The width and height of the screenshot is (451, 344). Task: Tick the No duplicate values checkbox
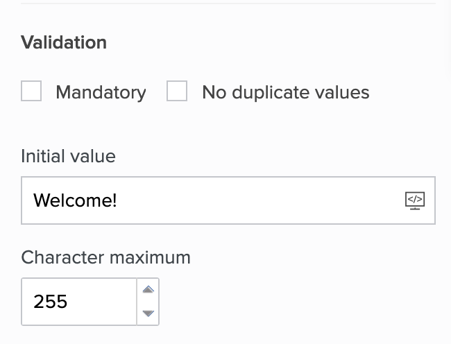[177, 92]
